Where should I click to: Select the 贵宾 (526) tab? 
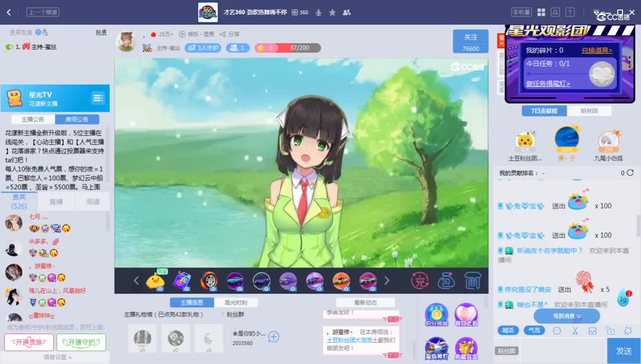(19, 202)
